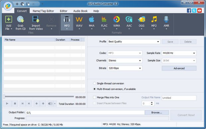Viewport: 206px width, 129px height.
Task: Open the Profile dropdown Best Quality
Action: (x=134, y=42)
